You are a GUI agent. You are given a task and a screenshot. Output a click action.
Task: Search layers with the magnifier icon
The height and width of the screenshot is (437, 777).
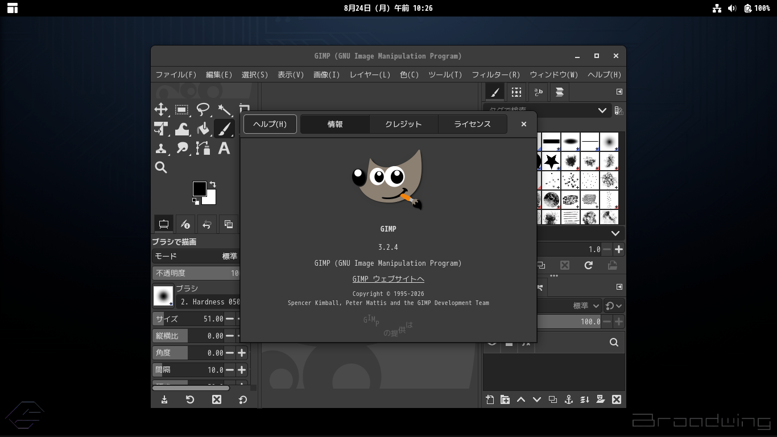[x=614, y=342]
